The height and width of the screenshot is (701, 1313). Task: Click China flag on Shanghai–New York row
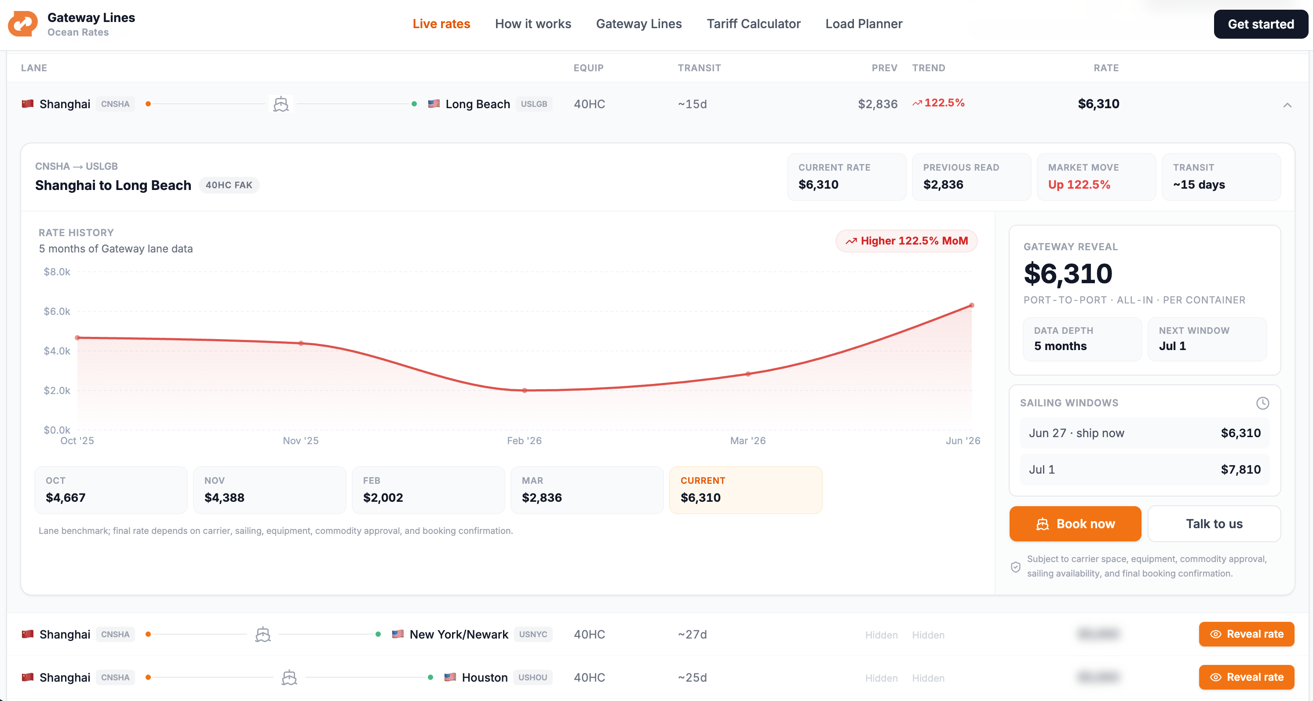28,634
